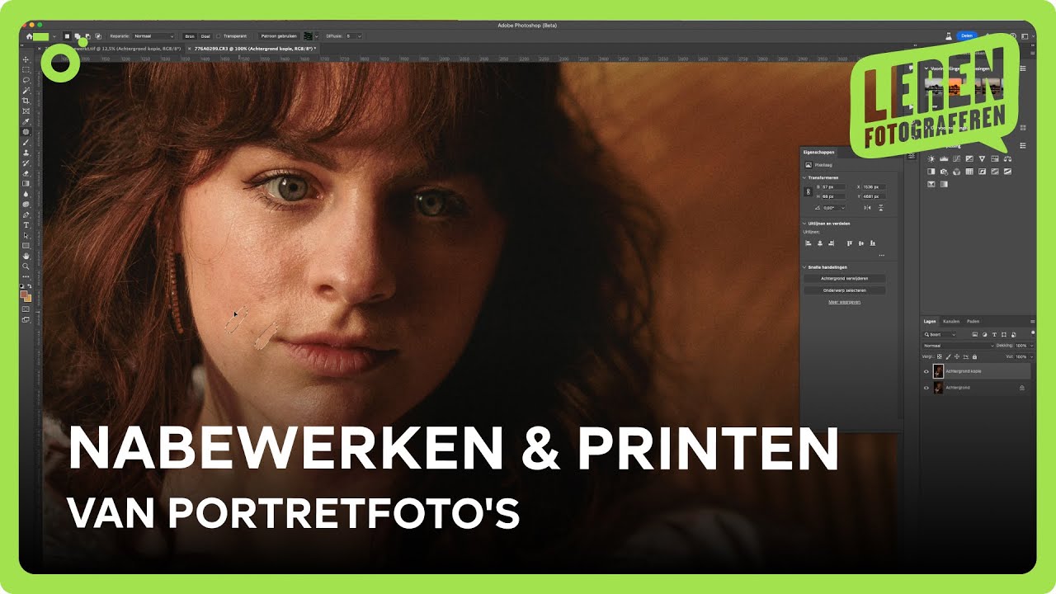Select the Eyedropper tool

(26, 121)
